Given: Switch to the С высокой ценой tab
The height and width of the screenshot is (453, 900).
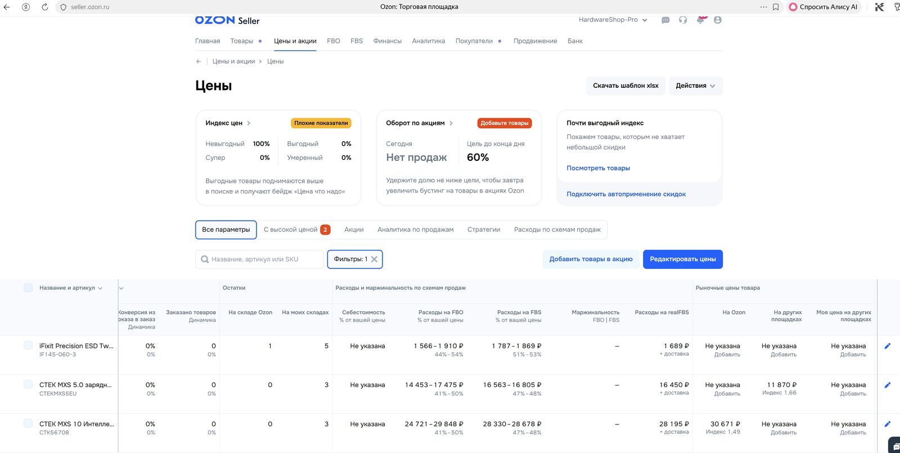Looking at the screenshot, I should click(x=297, y=230).
